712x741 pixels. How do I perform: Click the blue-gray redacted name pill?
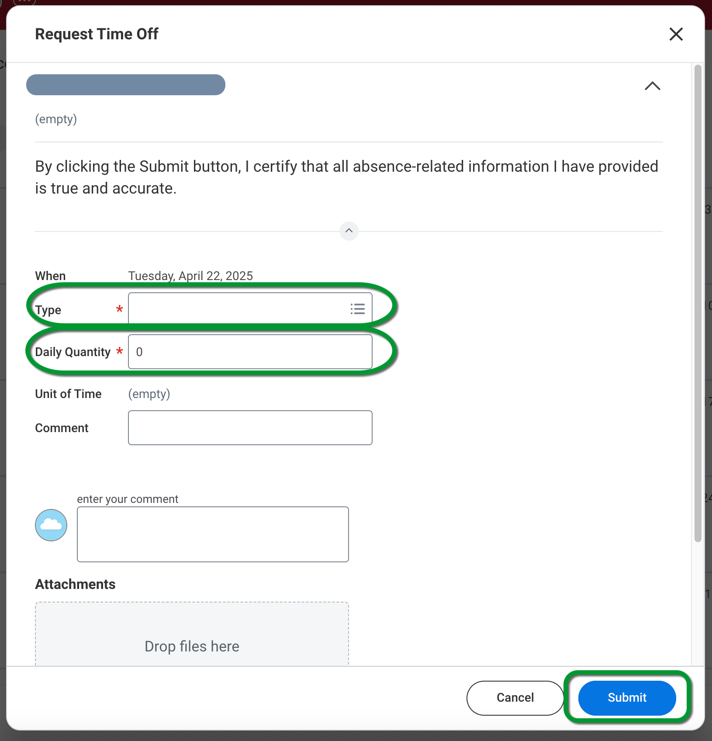coord(126,85)
